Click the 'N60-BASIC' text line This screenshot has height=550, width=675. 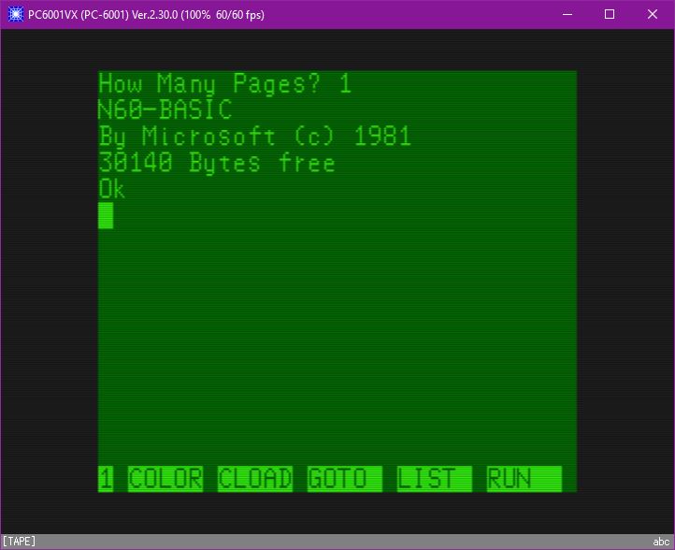[x=165, y=109]
